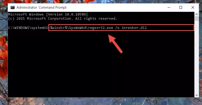
Task: Click the scrollbar up arrow
Action: (196, 14)
